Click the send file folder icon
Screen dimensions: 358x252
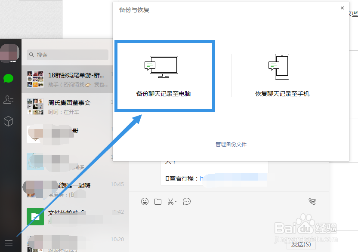(x=157, y=201)
